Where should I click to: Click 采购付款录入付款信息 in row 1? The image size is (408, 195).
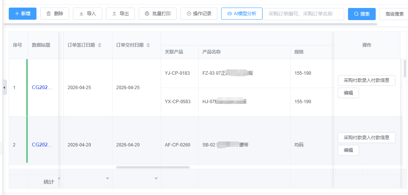point(366,80)
